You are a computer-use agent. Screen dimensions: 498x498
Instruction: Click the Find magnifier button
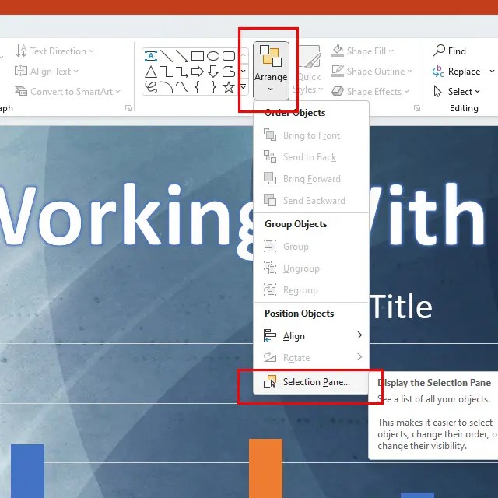pos(450,51)
